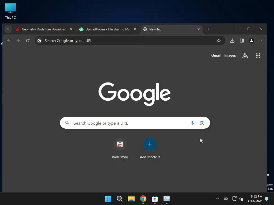Open the Chrome profile icon
Viewport: 274px width, 205px height.
point(252,41)
